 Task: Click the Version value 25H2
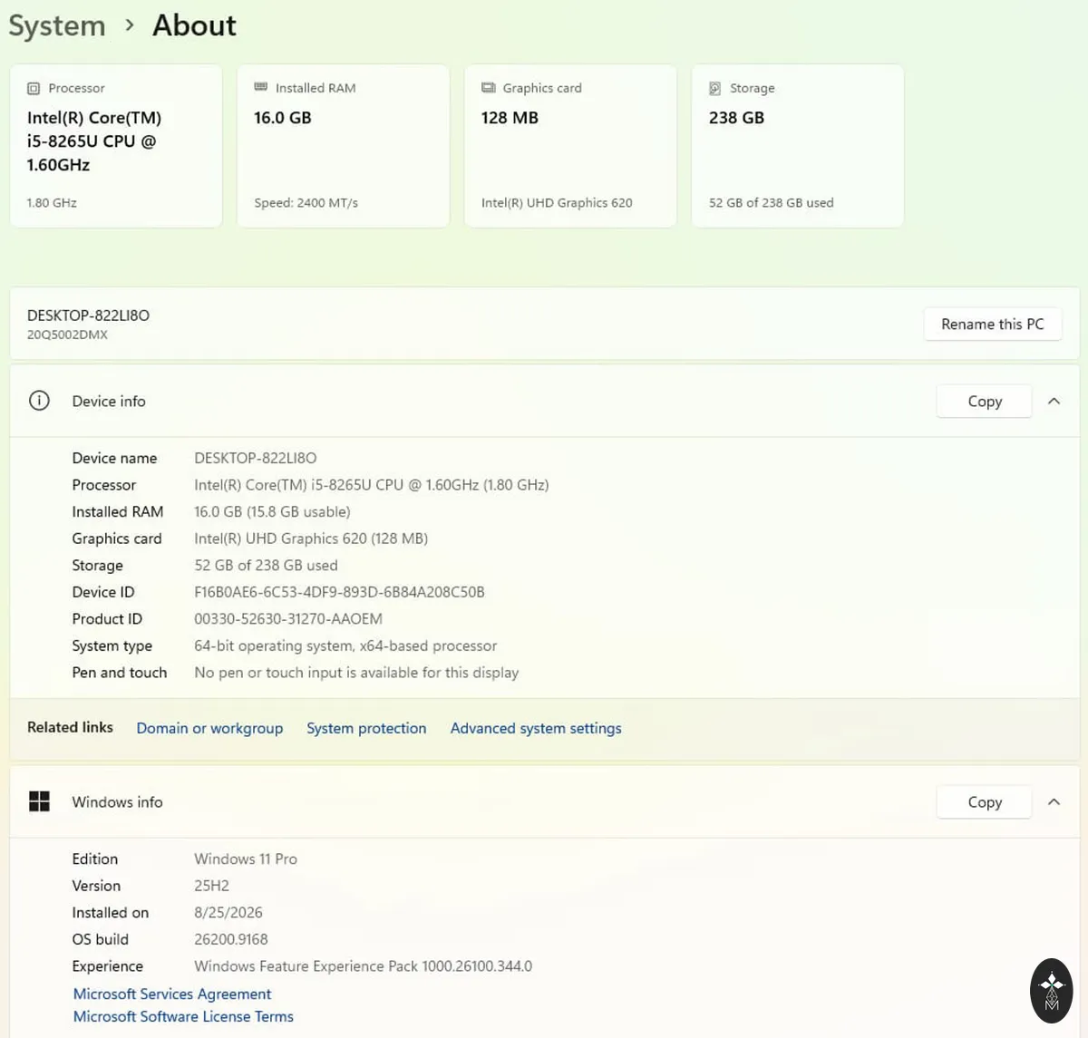tap(211, 886)
